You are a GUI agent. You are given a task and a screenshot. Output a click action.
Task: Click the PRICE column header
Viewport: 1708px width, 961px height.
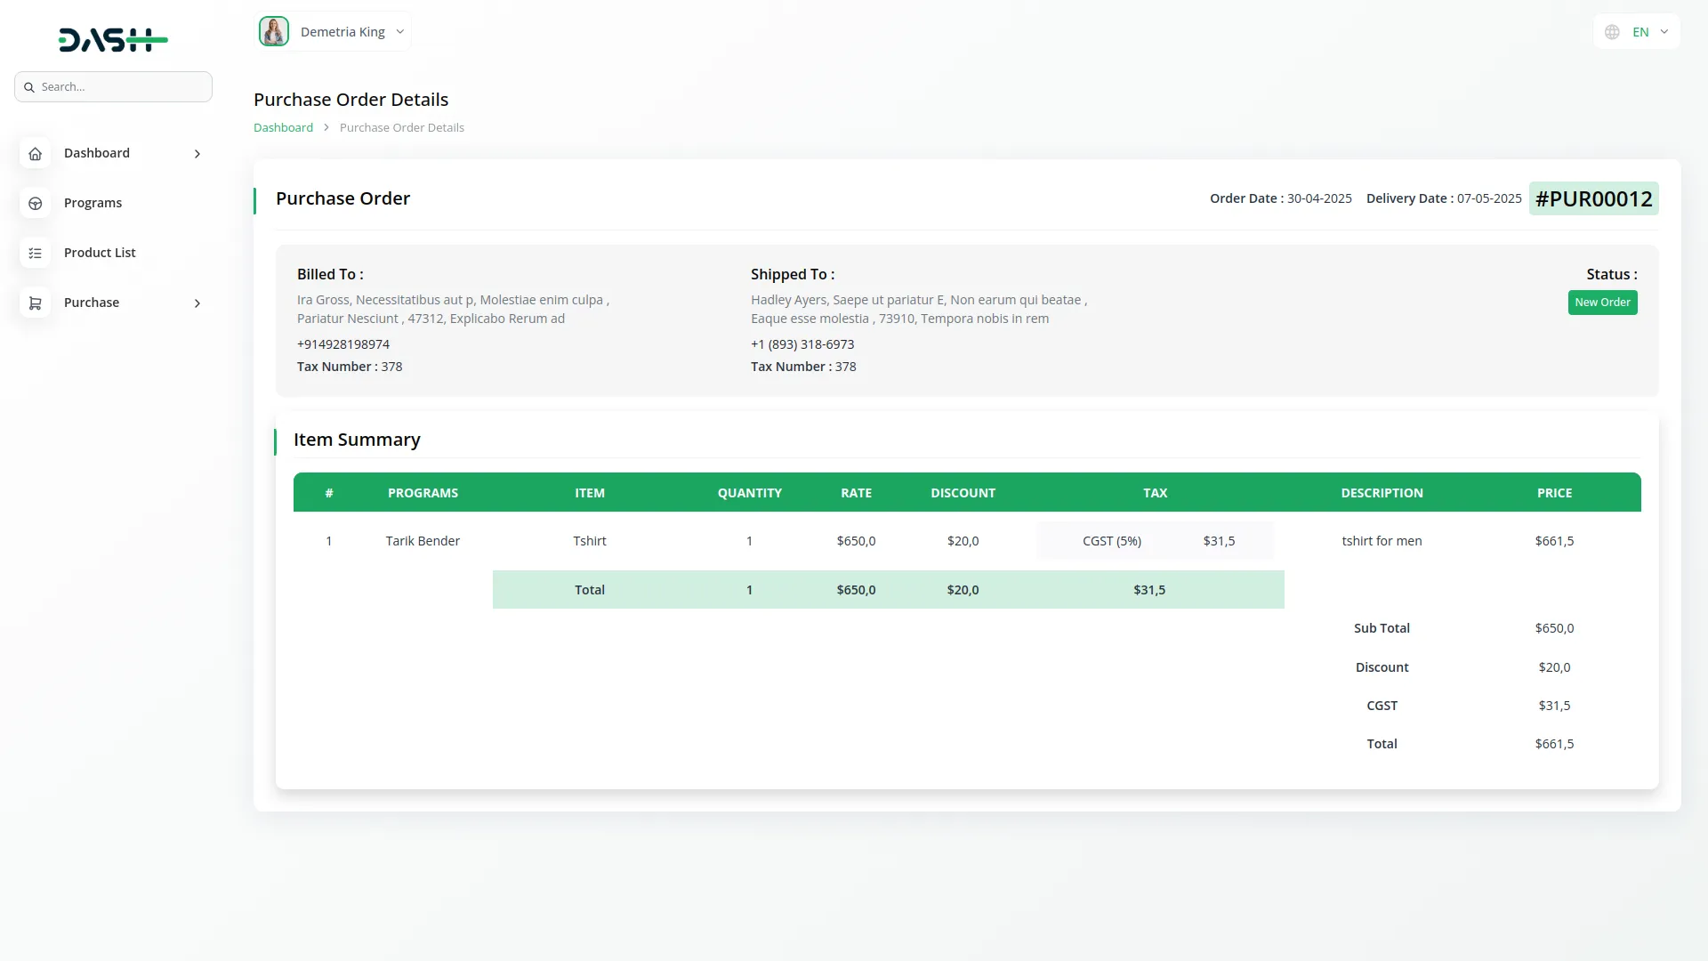1554,493
